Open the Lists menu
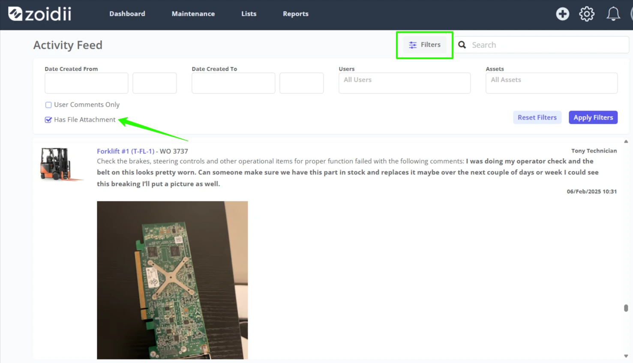This screenshot has height=363, width=633. click(249, 14)
